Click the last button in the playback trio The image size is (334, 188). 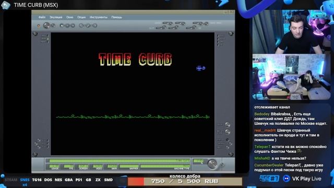pos(73,26)
